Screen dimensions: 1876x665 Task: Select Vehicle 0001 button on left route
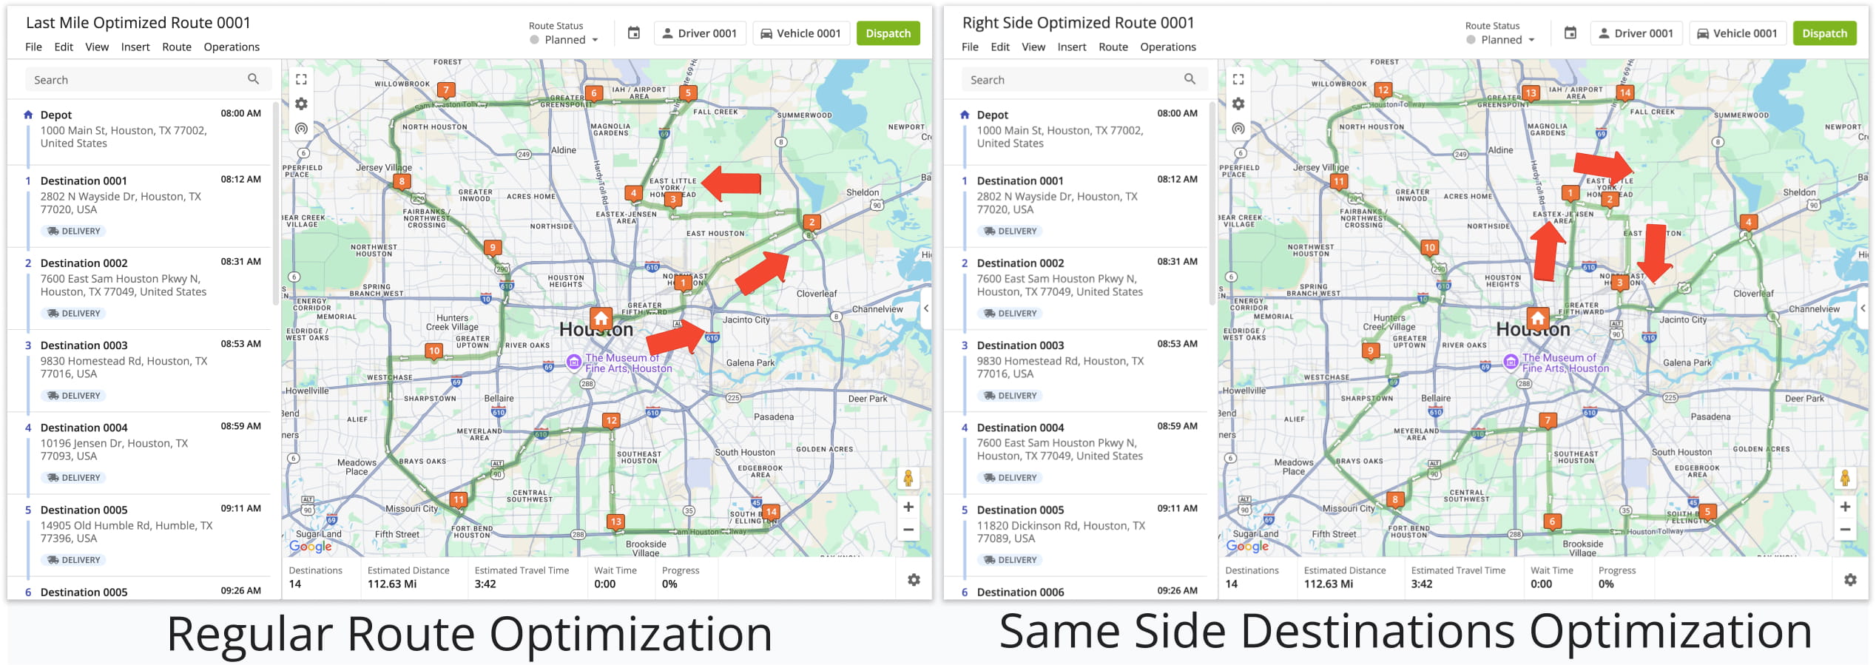[800, 33]
